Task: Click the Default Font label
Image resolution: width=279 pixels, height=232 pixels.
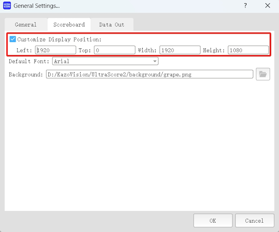Action: coord(29,61)
